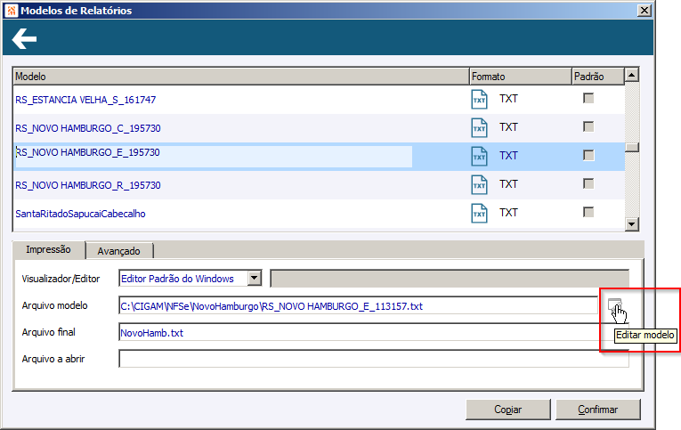Click the Confirmar button
Screen dimensions: 681x430
click(x=597, y=410)
